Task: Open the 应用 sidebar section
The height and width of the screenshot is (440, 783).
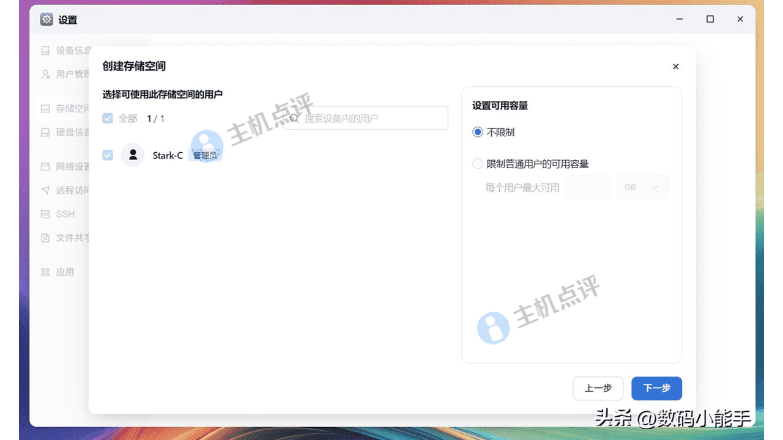Action: point(64,272)
